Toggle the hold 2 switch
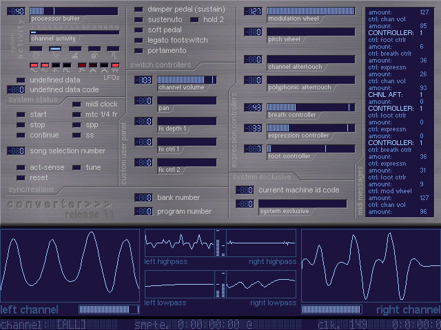The image size is (441, 330). [x=194, y=20]
